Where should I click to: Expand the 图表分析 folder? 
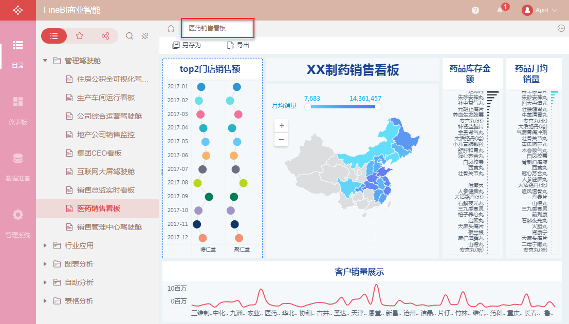point(45,264)
